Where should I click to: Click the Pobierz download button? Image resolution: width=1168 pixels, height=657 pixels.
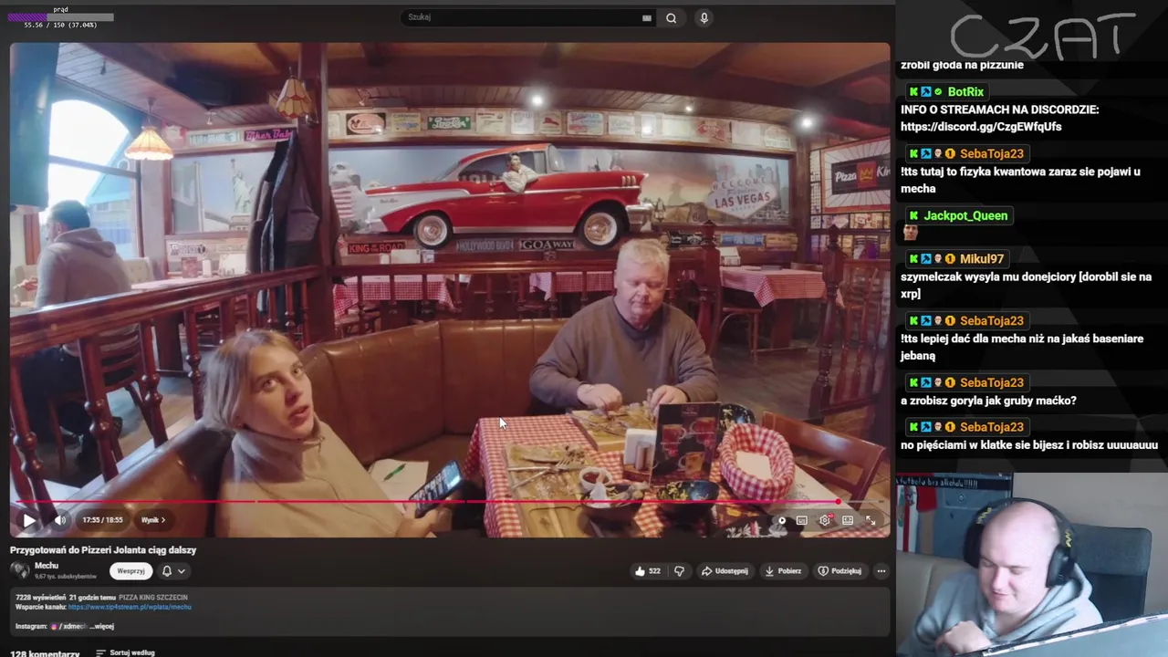[783, 571]
